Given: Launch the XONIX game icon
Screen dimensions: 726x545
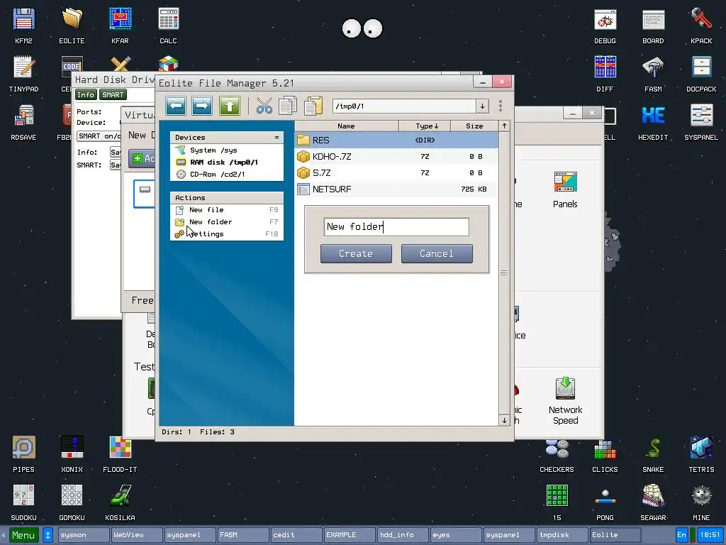Looking at the screenshot, I should coord(72,455).
